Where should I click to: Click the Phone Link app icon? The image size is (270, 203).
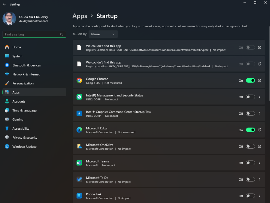(79, 196)
